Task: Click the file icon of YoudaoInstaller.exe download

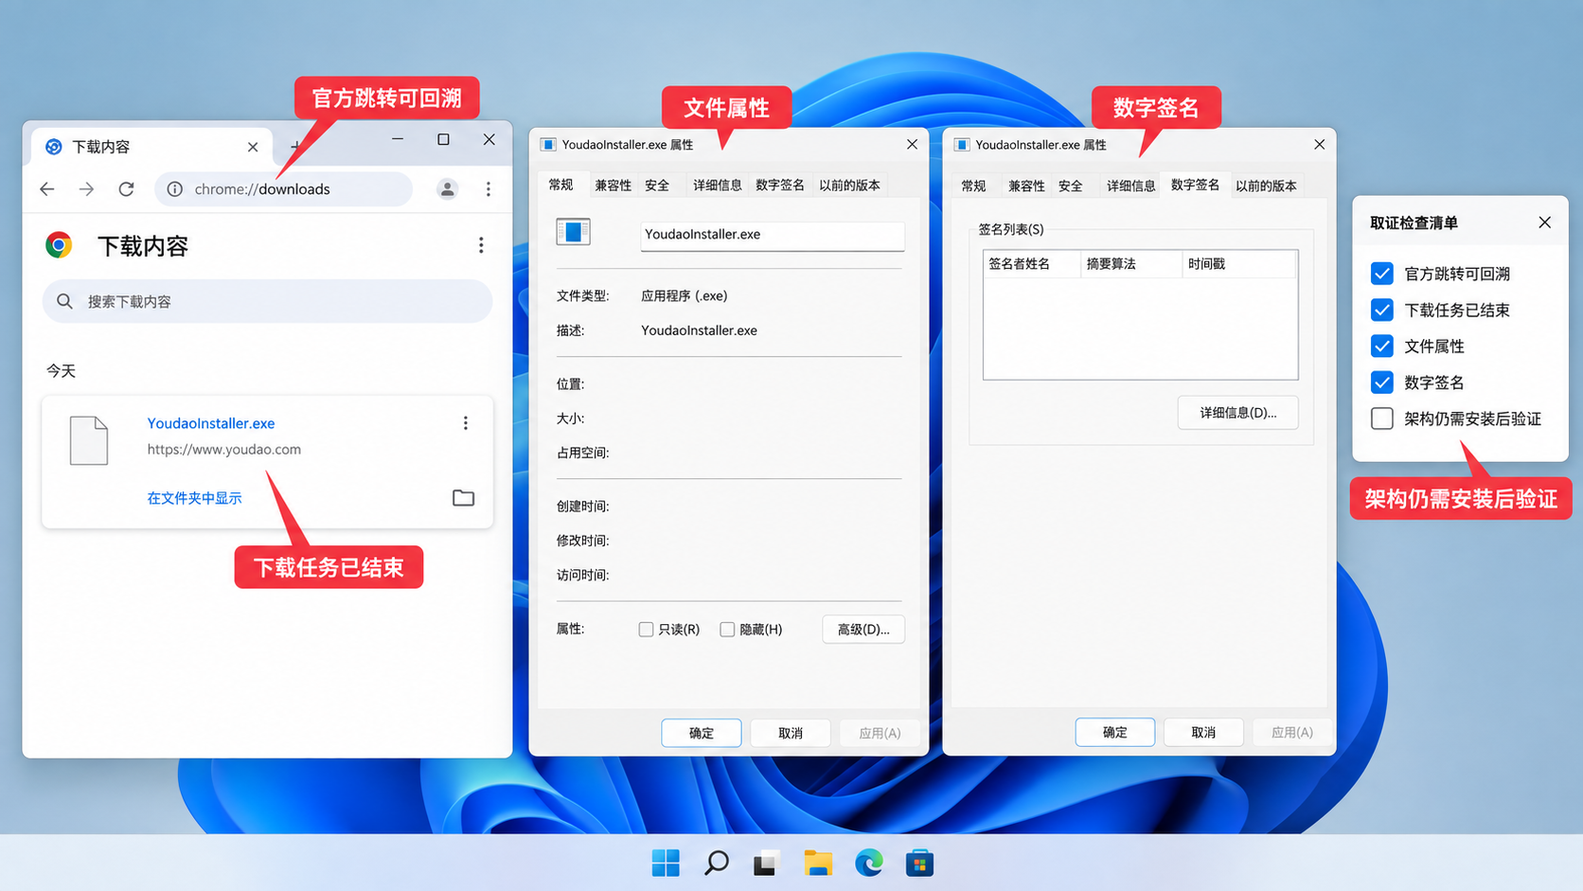Action: [x=89, y=440]
